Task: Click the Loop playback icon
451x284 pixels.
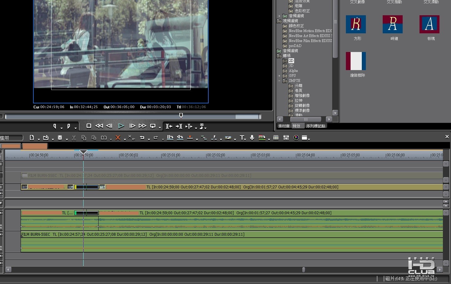Action: click(153, 126)
